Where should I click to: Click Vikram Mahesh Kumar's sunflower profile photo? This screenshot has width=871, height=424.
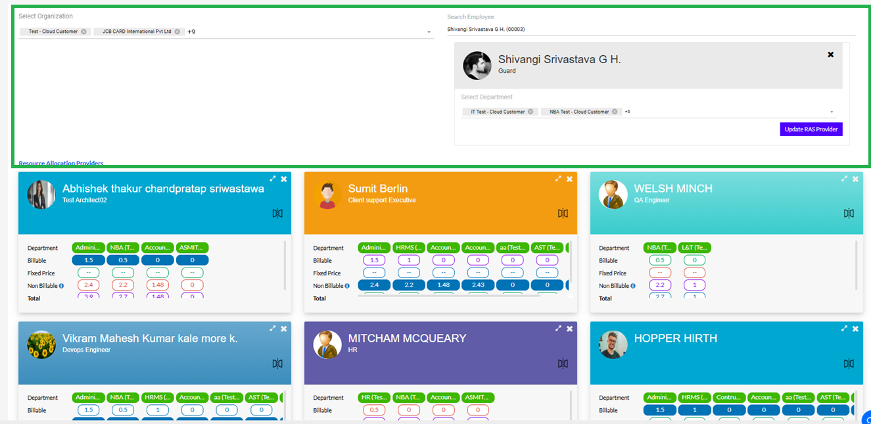pyautogui.click(x=41, y=344)
